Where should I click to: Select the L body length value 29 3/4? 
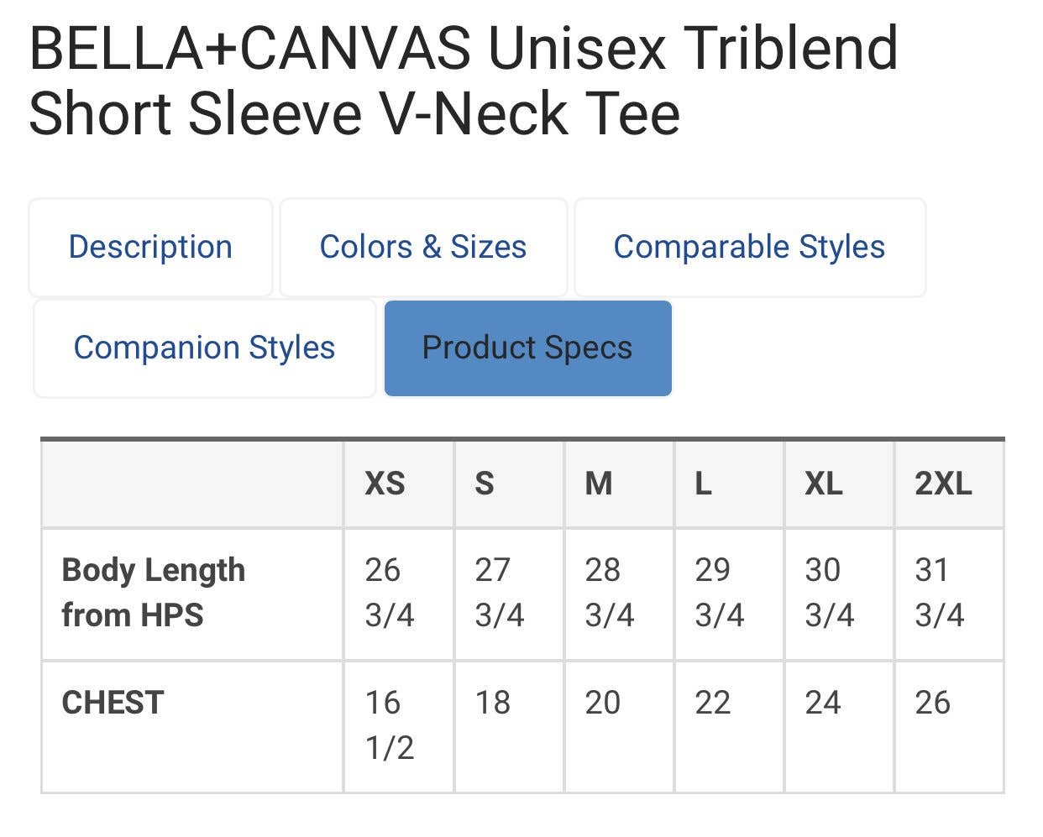(x=719, y=592)
